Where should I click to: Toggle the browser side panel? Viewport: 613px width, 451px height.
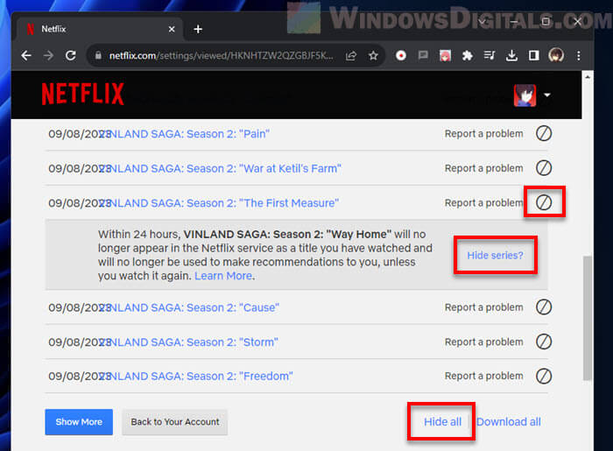(533, 55)
